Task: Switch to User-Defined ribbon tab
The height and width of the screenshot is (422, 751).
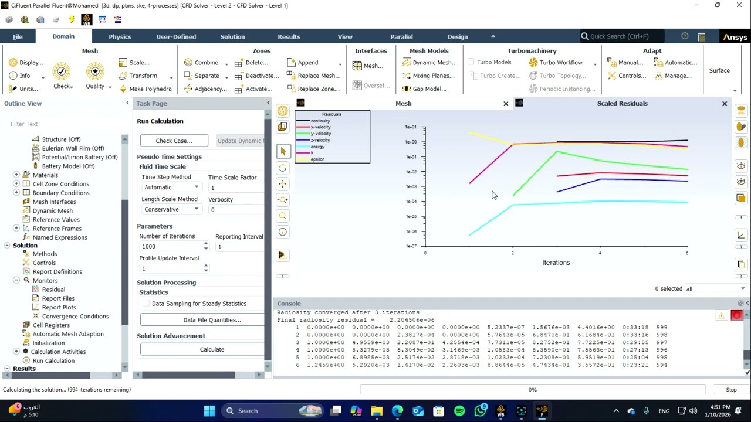Action: pyautogui.click(x=176, y=36)
